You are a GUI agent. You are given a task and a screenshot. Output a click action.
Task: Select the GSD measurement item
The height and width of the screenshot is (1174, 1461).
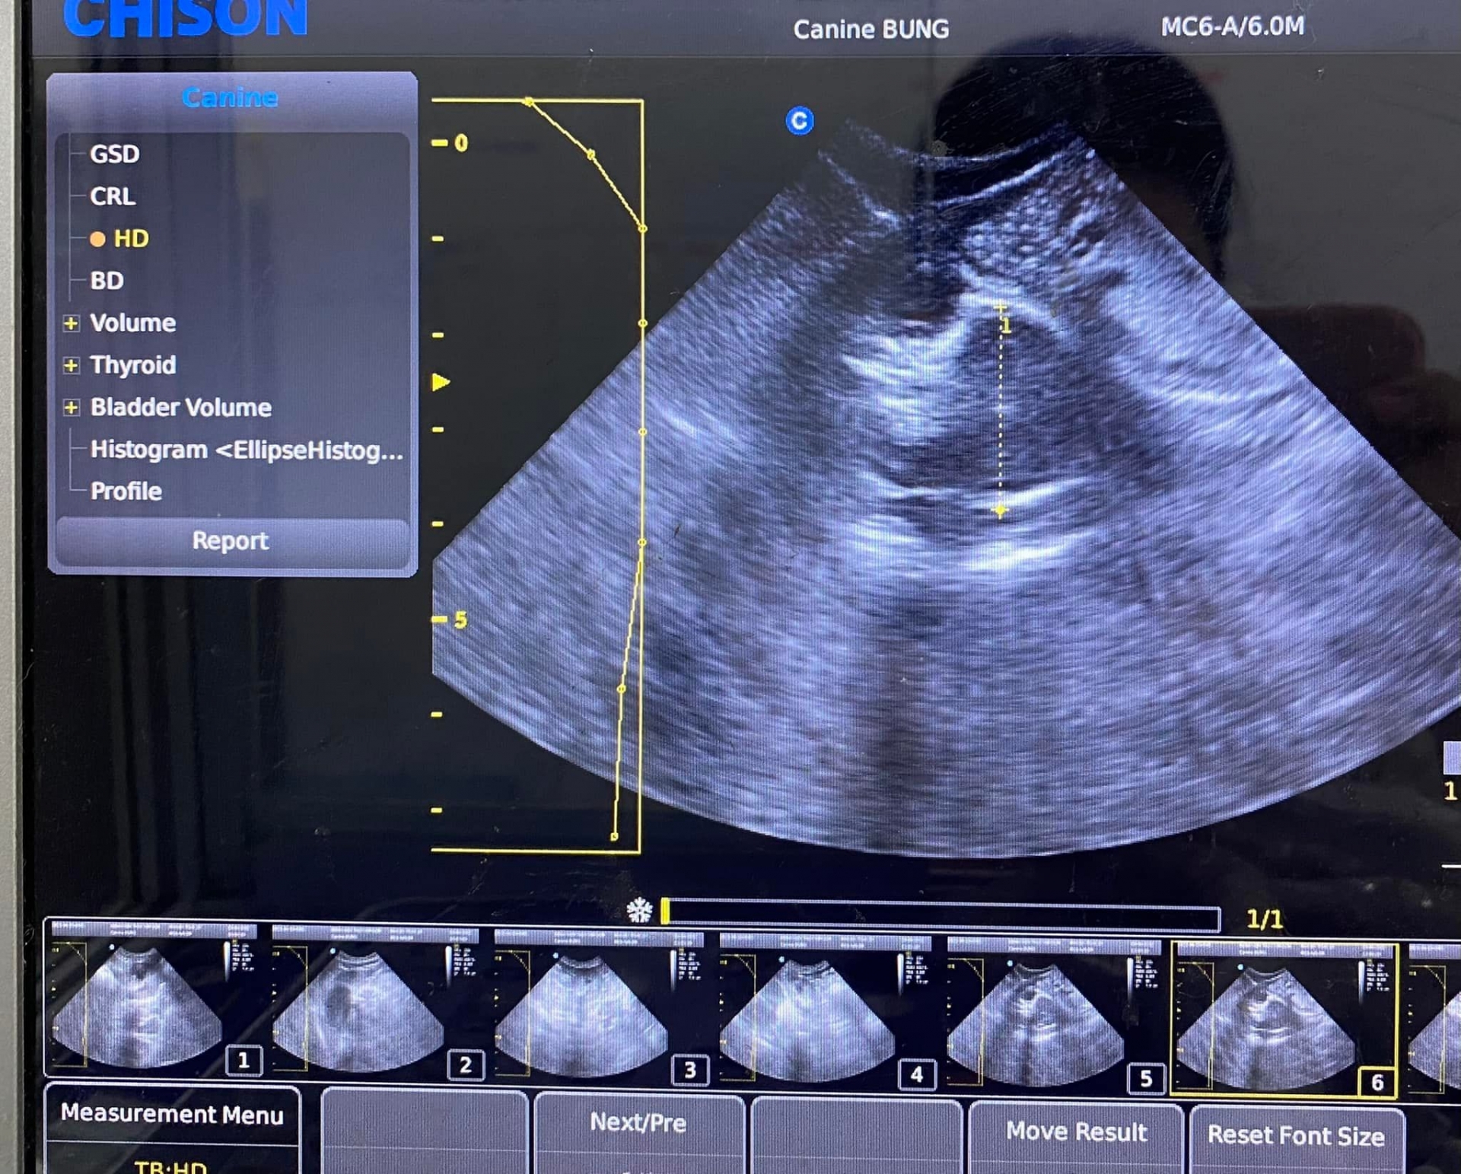[x=114, y=154]
